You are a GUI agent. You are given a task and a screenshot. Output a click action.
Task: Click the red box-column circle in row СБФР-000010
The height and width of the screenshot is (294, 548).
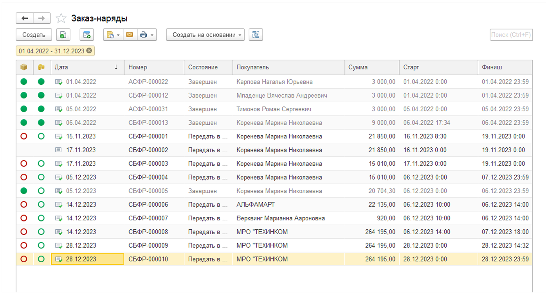24,259
